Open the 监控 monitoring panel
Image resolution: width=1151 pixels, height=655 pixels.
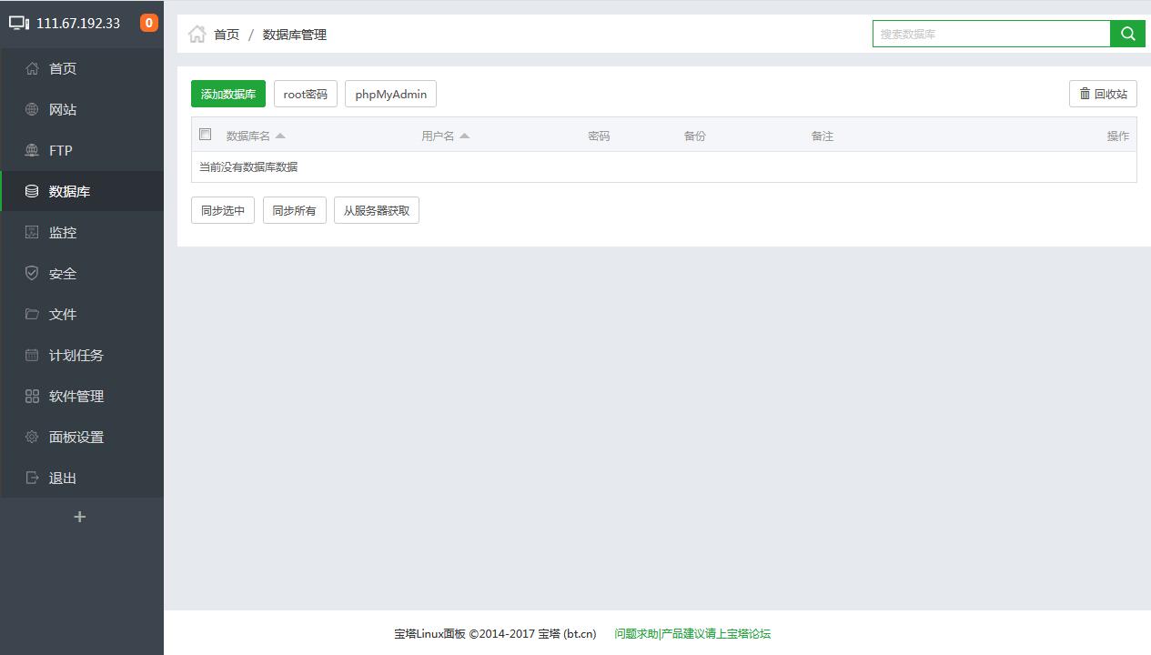(62, 232)
